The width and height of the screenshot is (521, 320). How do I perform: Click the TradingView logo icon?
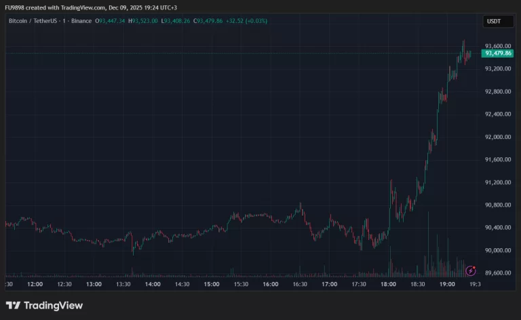click(x=14, y=306)
